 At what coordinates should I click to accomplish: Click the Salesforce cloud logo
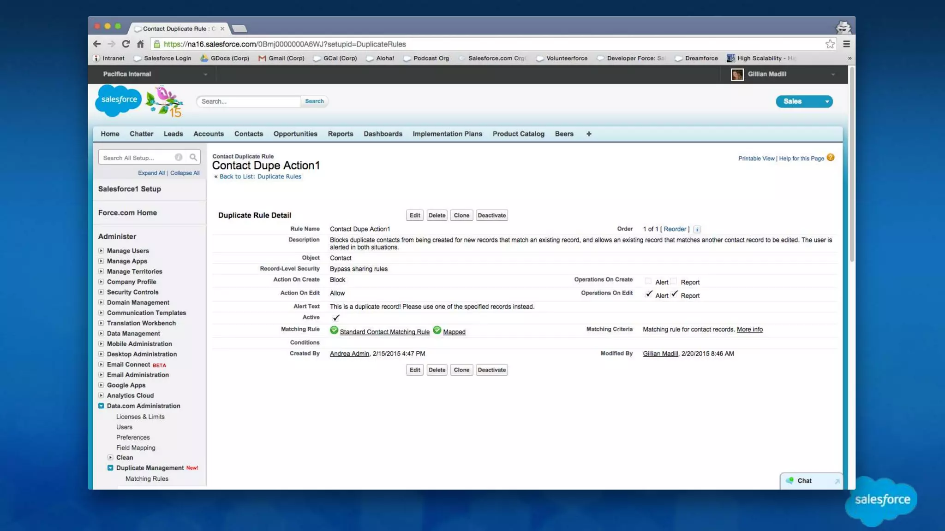click(x=119, y=100)
